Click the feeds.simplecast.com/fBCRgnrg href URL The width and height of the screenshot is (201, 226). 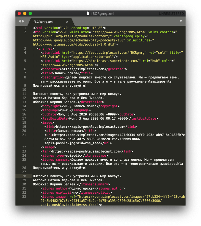(109, 53)
